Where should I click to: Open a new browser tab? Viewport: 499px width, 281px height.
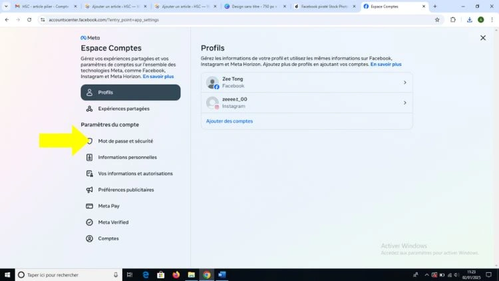click(435, 7)
